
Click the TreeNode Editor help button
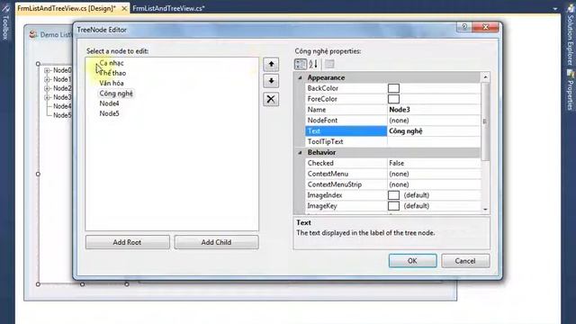coord(464,27)
